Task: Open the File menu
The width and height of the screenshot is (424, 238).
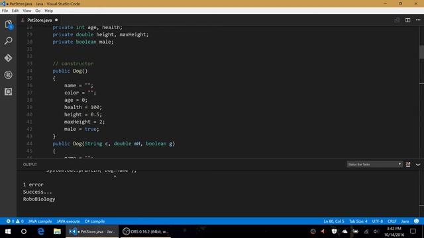Action: (5, 11)
